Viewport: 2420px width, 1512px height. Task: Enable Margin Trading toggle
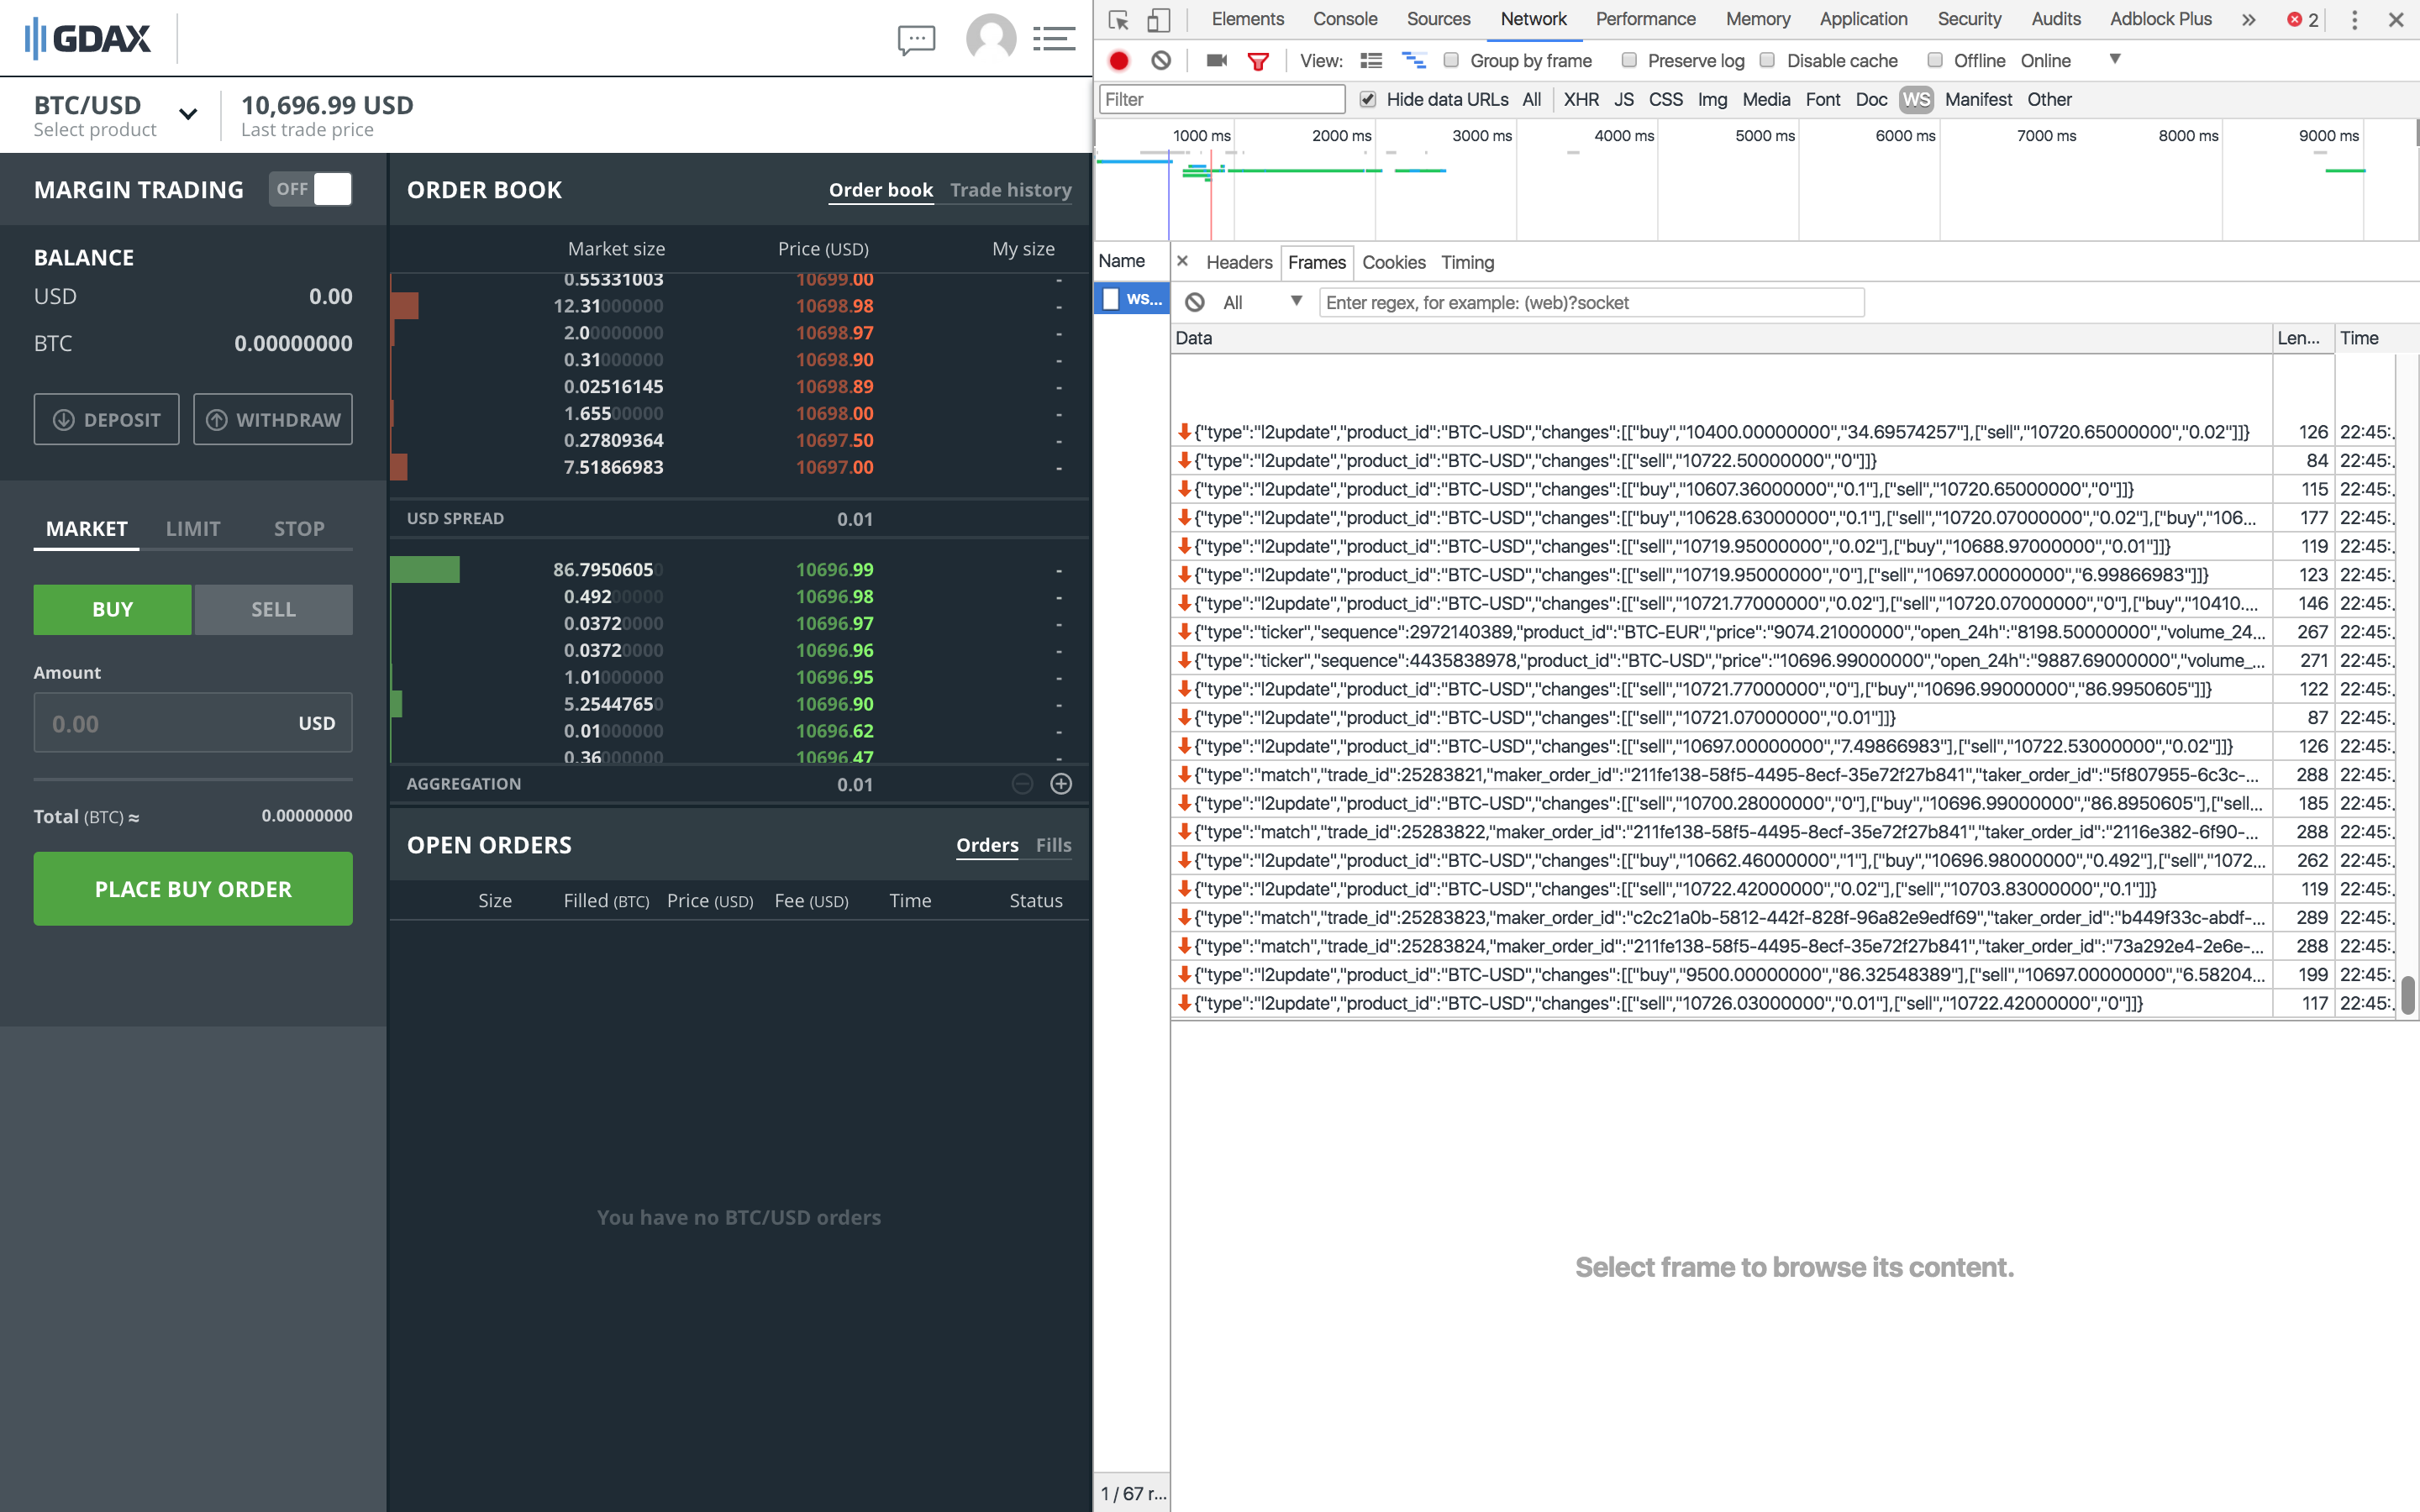(x=310, y=189)
